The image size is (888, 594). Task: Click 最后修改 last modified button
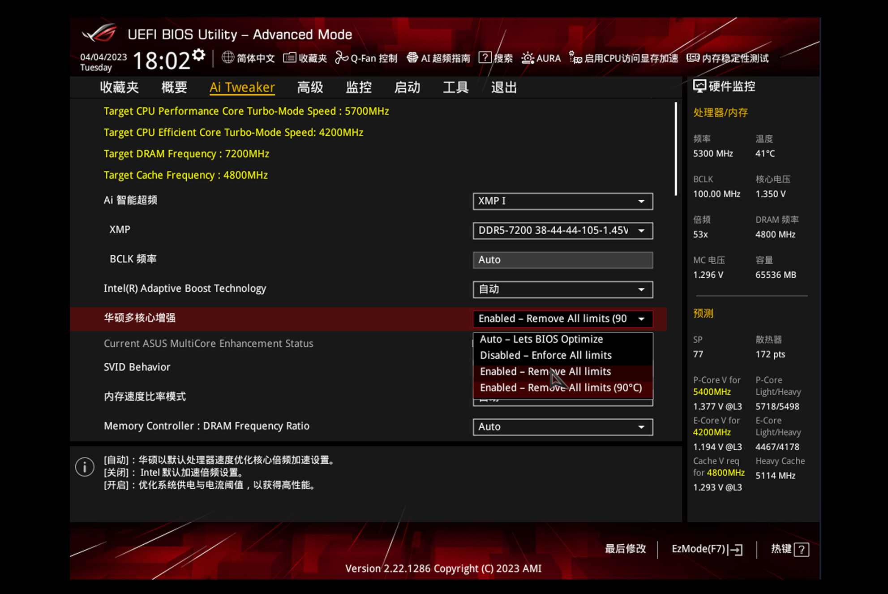tap(625, 549)
